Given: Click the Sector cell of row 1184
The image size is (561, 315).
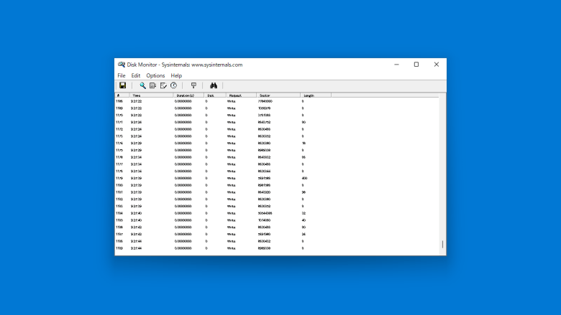Looking at the screenshot, I should coord(265,213).
